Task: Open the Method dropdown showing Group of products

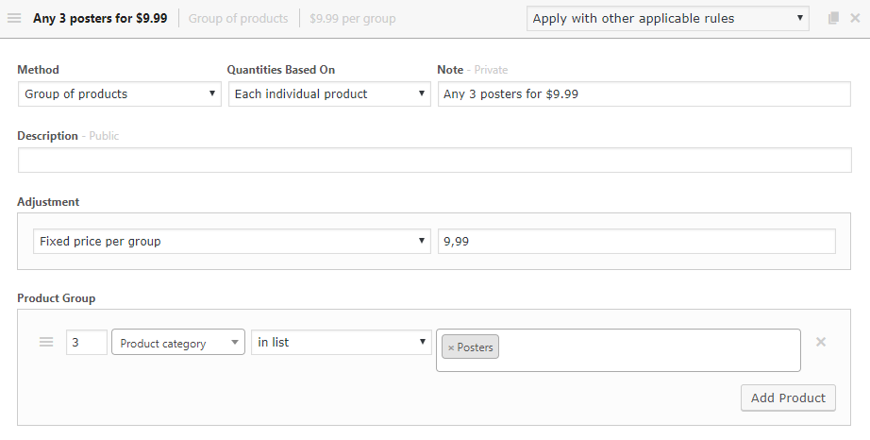Action: pyautogui.click(x=120, y=93)
